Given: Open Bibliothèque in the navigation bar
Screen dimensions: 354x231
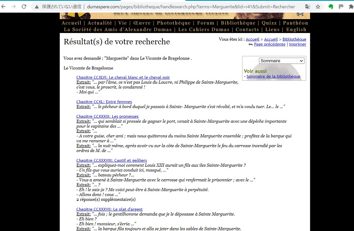Looking at the screenshot, I should 238,23.
